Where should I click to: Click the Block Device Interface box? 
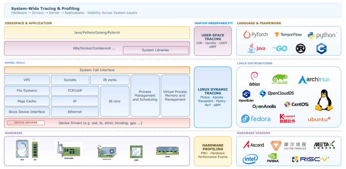pyautogui.click(x=27, y=112)
